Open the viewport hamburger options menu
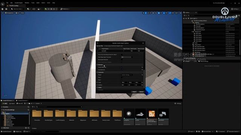 [x=3, y=13]
